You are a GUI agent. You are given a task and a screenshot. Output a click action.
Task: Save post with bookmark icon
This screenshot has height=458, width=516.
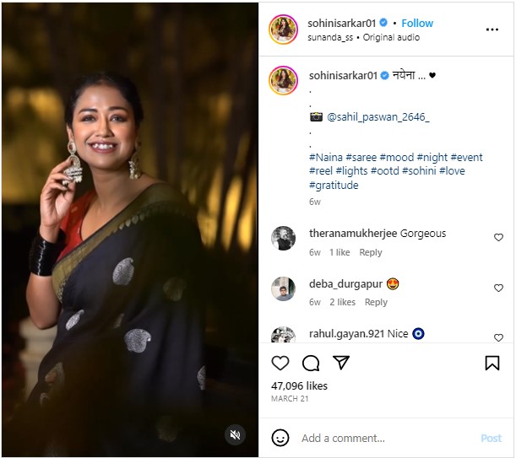point(492,363)
